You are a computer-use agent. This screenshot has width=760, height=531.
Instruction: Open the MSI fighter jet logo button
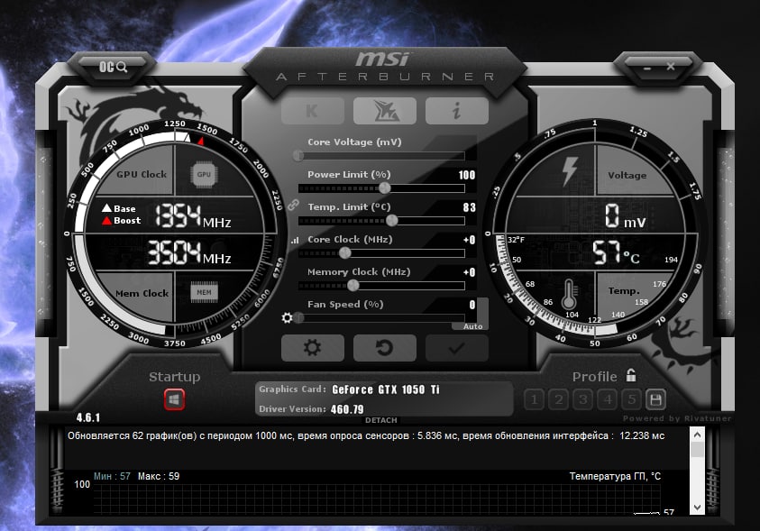pyautogui.click(x=385, y=111)
